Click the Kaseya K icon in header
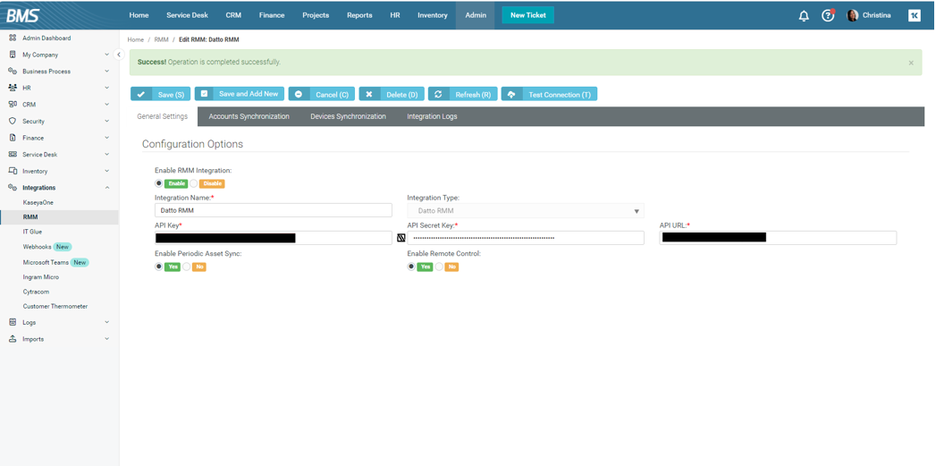This screenshot has height=466, width=936. point(915,15)
